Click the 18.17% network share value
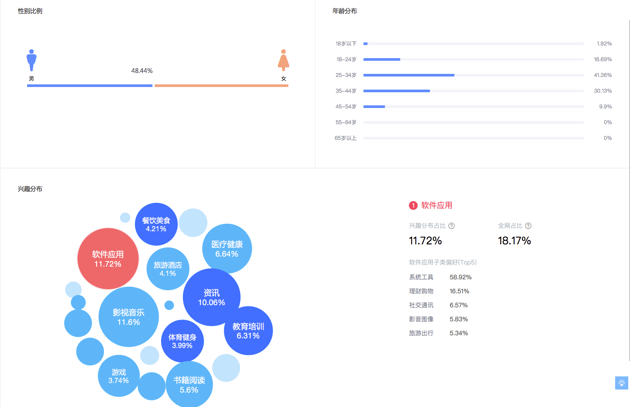The image size is (630, 407). point(515,241)
